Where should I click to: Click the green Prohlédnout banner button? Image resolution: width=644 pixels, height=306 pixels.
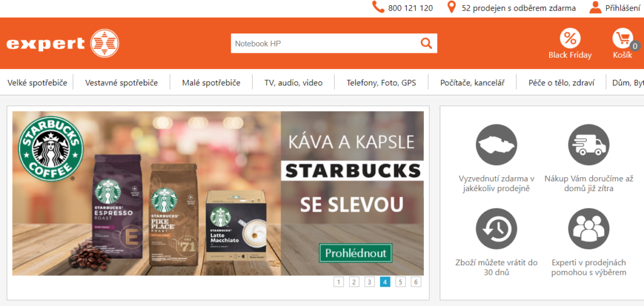356,253
